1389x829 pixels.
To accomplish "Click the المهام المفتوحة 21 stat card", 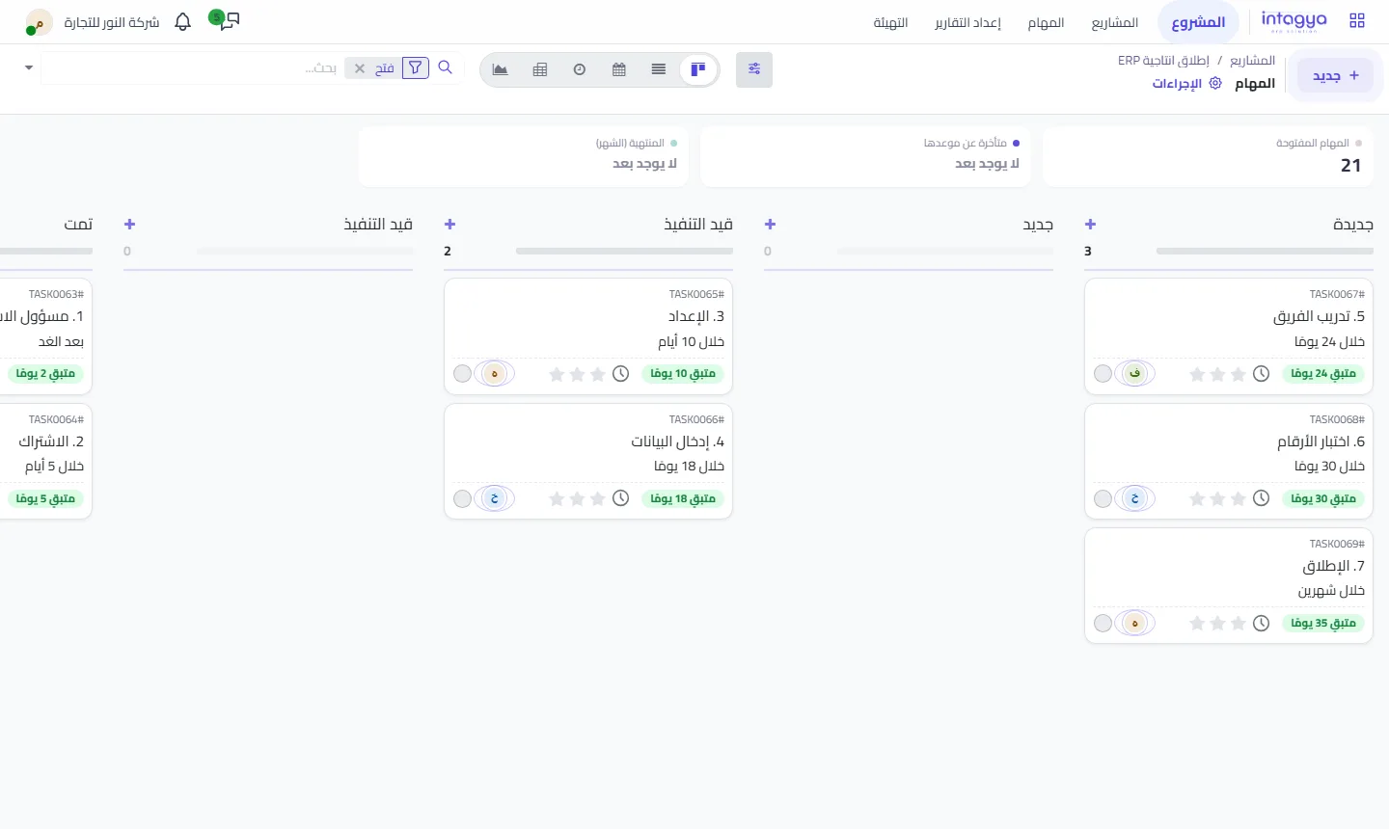I will pyautogui.click(x=1208, y=156).
